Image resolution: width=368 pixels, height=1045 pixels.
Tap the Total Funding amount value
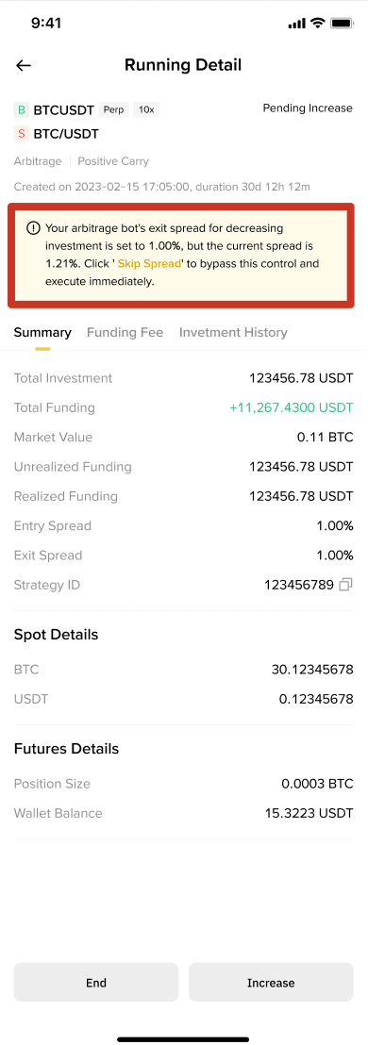291,407
